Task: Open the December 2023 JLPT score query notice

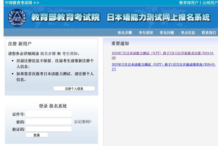Action: pos(164,67)
